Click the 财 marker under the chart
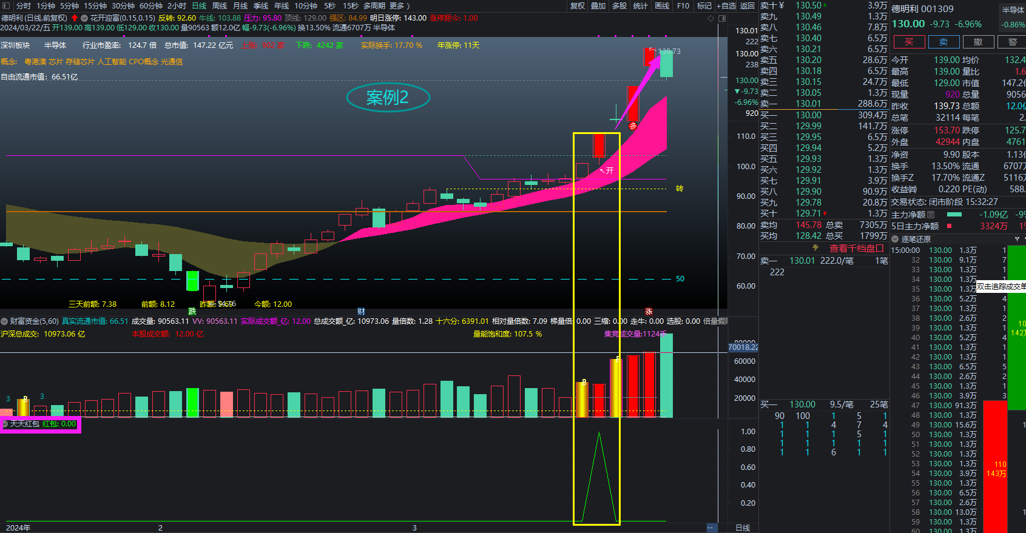This screenshot has height=533, width=1026. [361, 312]
